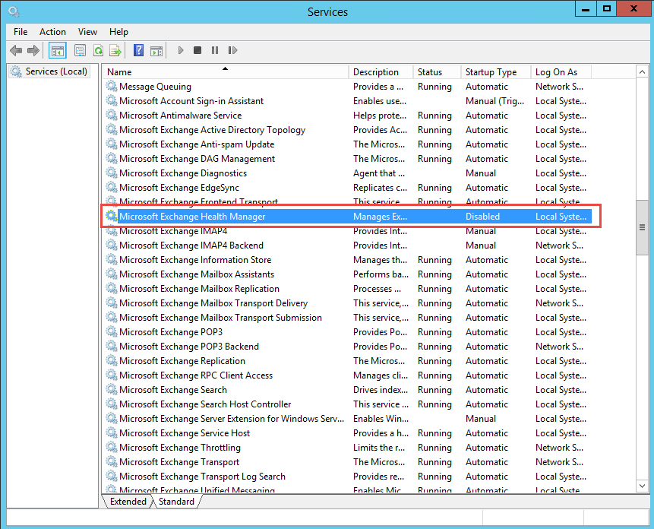Click the Start Service play icon
Viewport: 654px width, 529px height.
click(181, 50)
